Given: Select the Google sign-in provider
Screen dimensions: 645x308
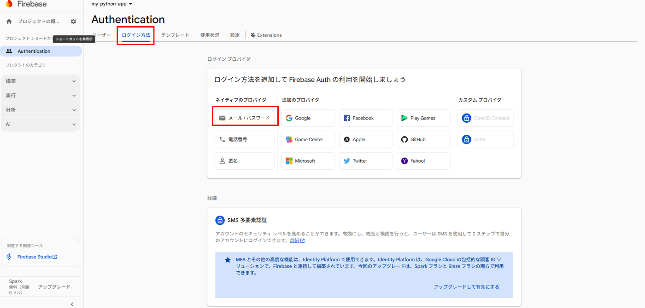Looking at the screenshot, I should pos(308,118).
